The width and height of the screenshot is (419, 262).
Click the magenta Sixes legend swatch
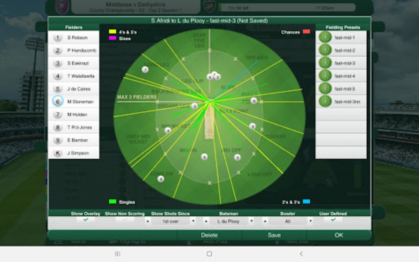click(113, 38)
